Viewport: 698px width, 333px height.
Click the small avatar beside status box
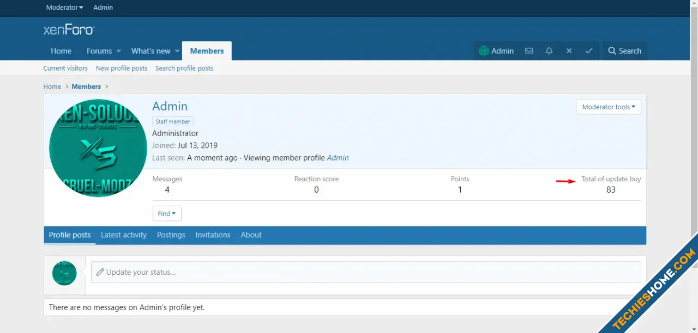(x=64, y=273)
